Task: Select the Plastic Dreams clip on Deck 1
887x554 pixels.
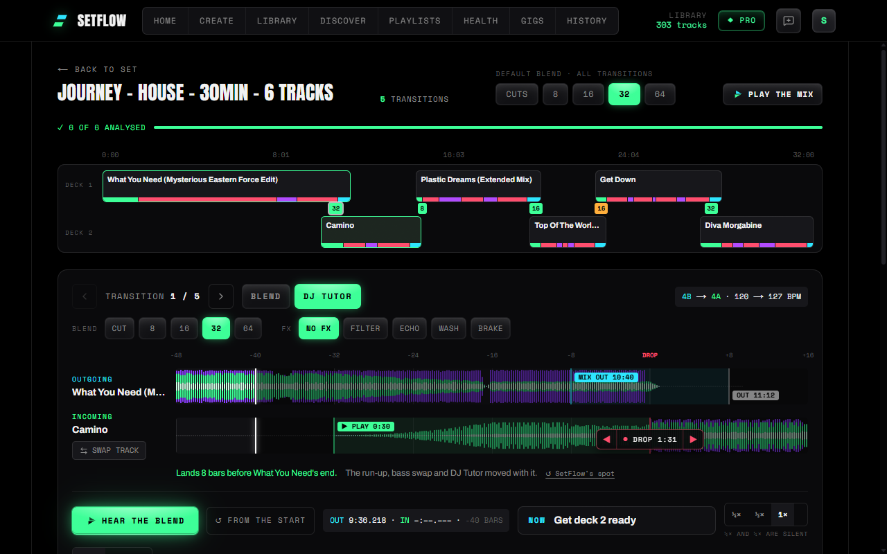Action: [478, 186]
